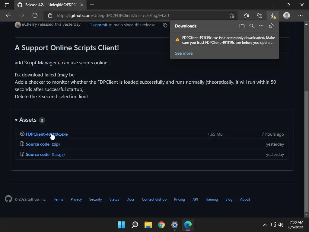Click the '1.65 MB' file size text
This screenshot has height=232, width=309.
point(215,134)
